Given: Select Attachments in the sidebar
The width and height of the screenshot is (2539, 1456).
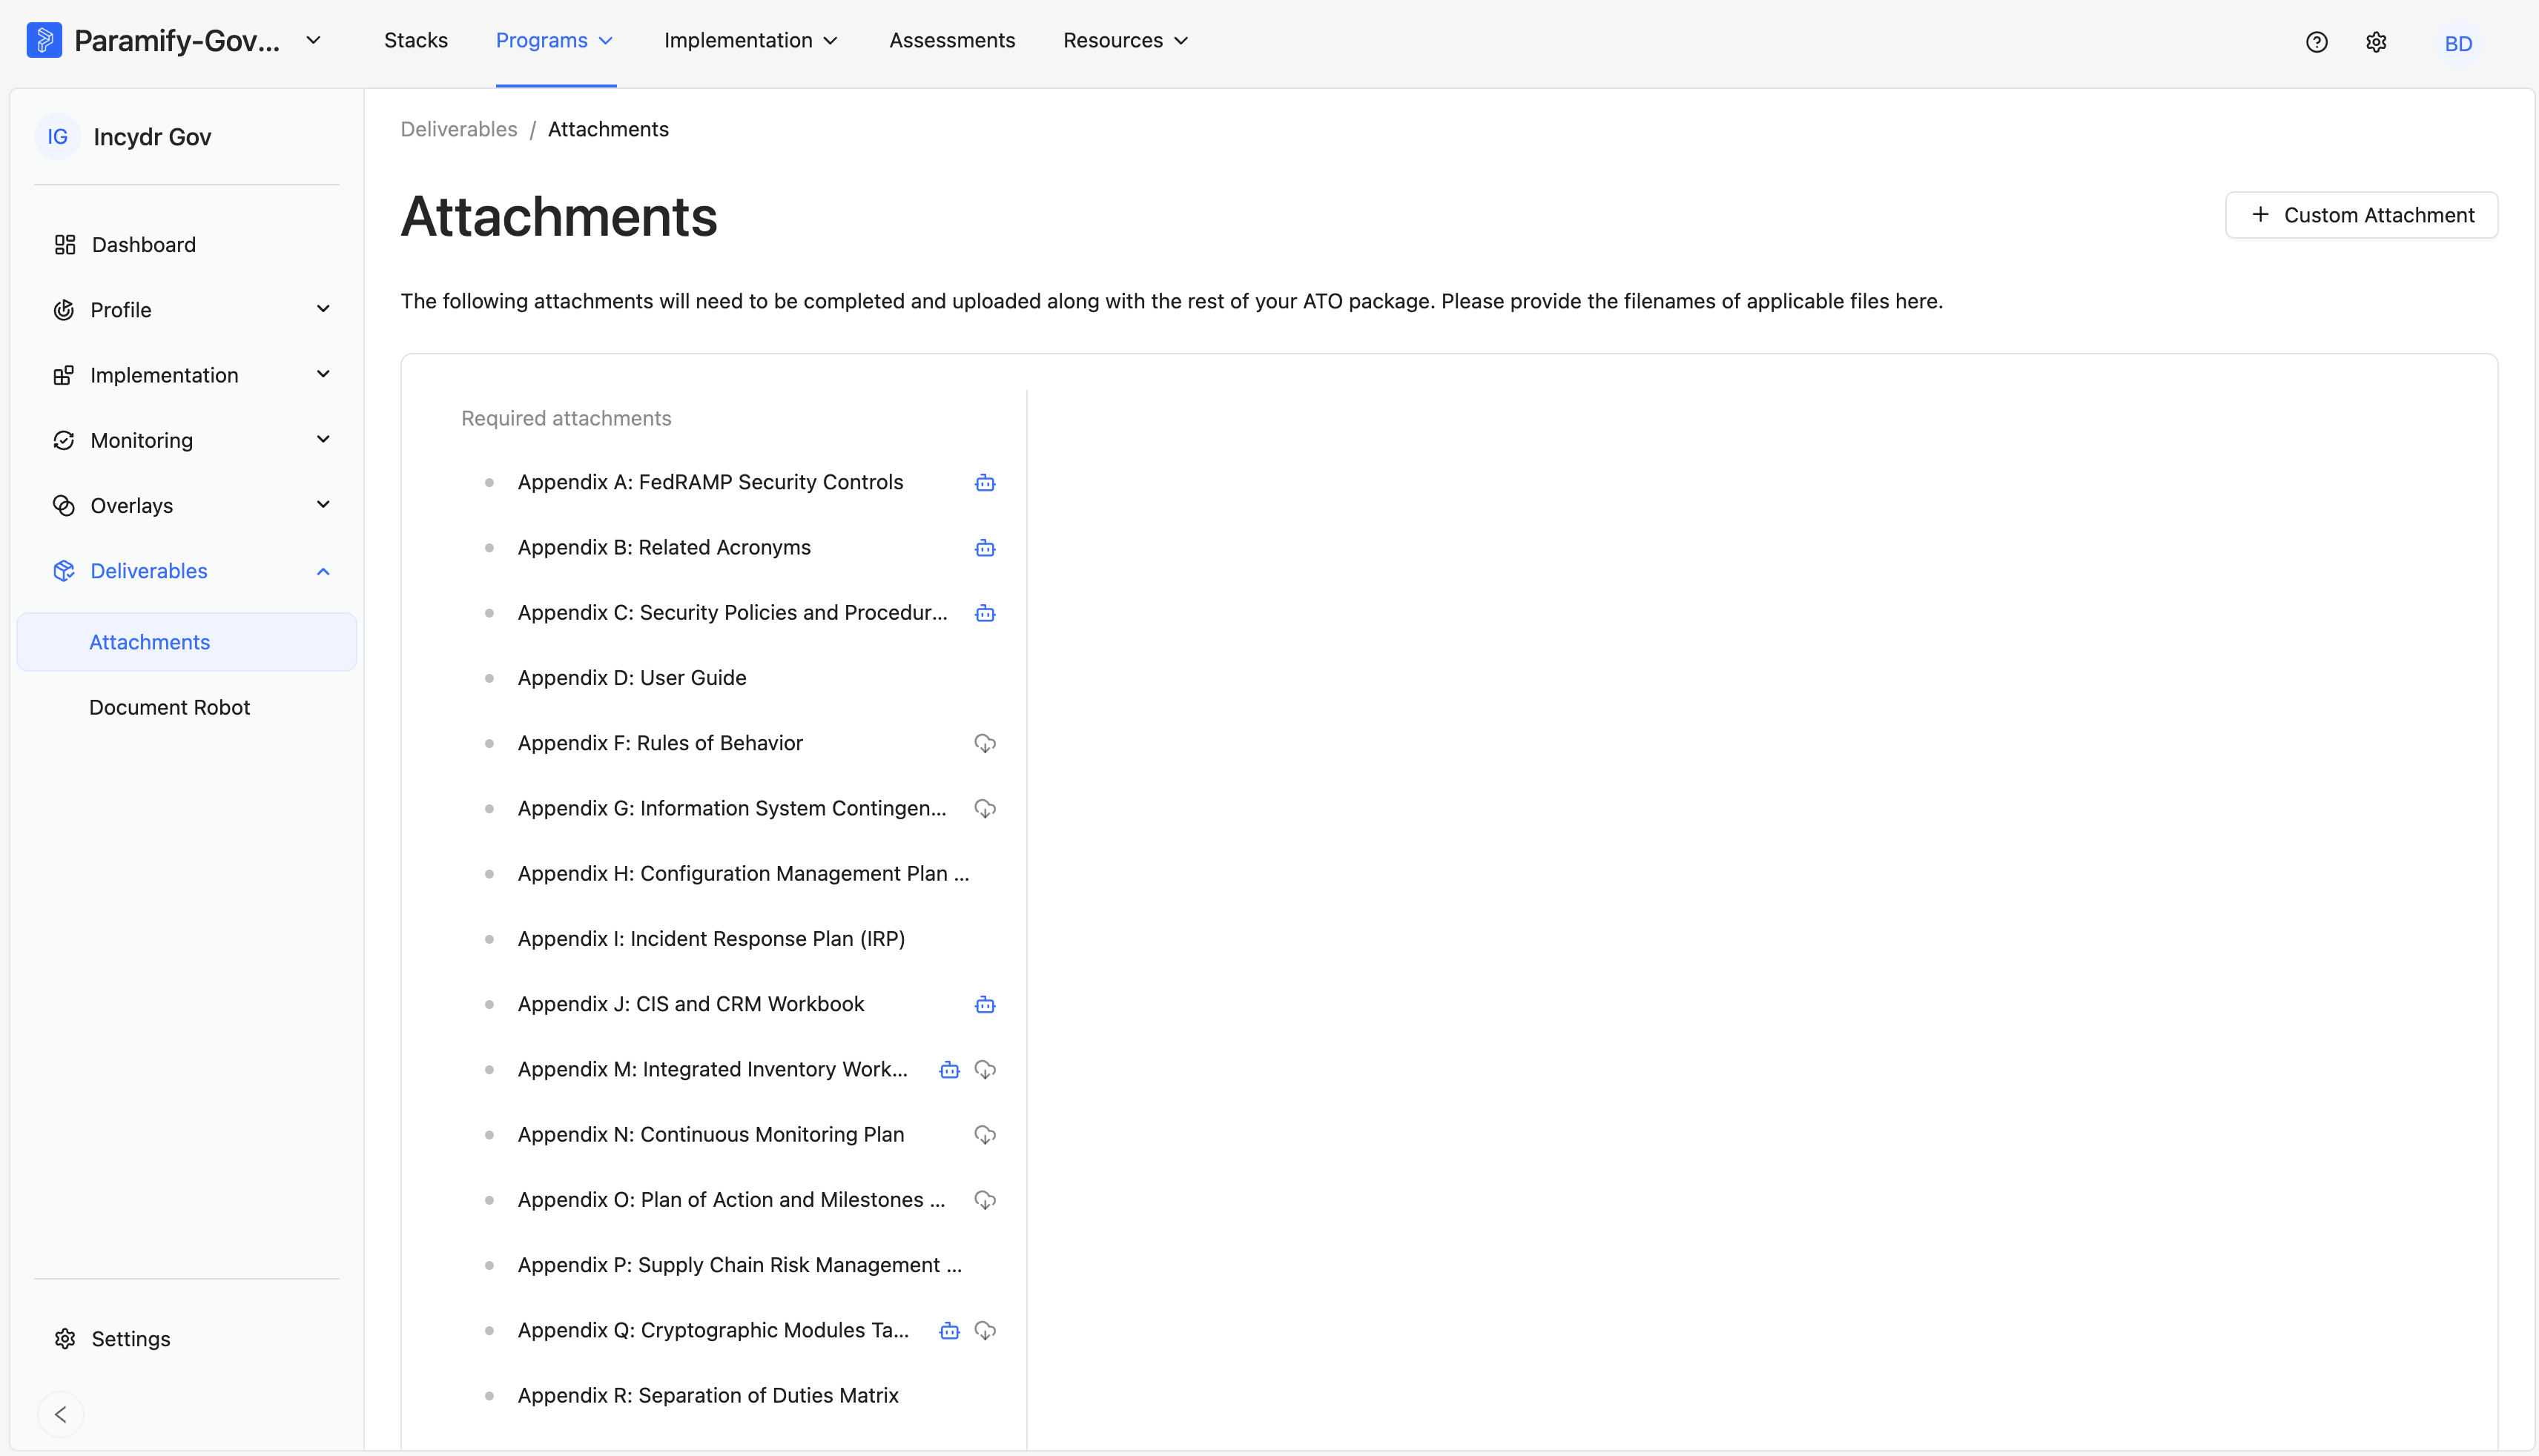Looking at the screenshot, I should pyautogui.click(x=187, y=642).
